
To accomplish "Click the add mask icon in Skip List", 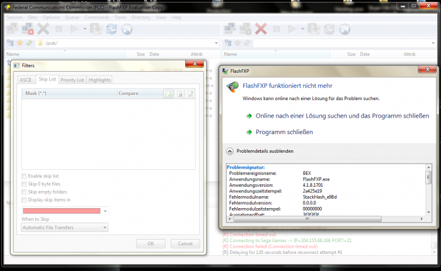I will pyautogui.click(x=168, y=94).
